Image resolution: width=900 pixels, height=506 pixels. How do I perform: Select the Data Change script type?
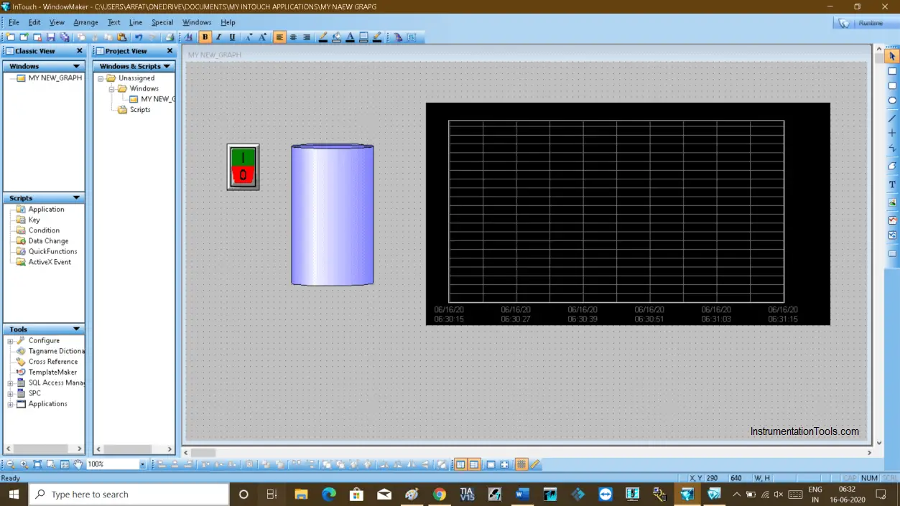[x=48, y=241]
